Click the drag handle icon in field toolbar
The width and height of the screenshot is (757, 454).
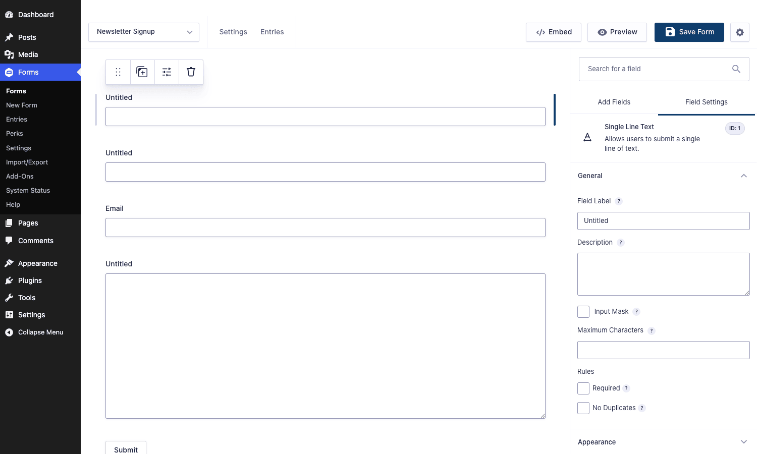[118, 72]
